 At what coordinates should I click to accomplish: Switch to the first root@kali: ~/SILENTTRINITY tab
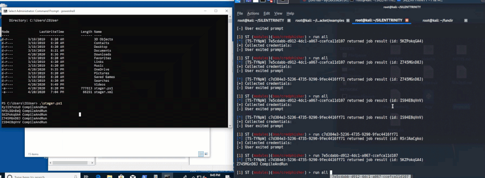point(261,21)
